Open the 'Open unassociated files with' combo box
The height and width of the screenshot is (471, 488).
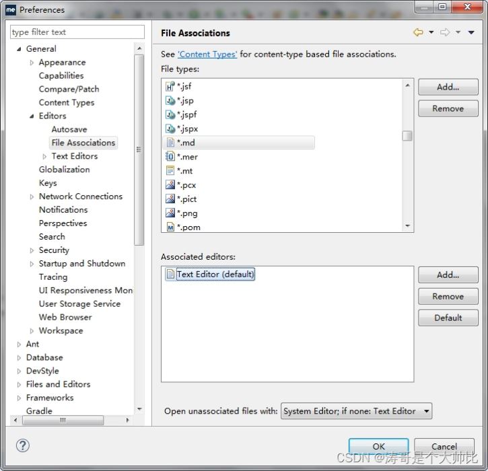tap(356, 411)
